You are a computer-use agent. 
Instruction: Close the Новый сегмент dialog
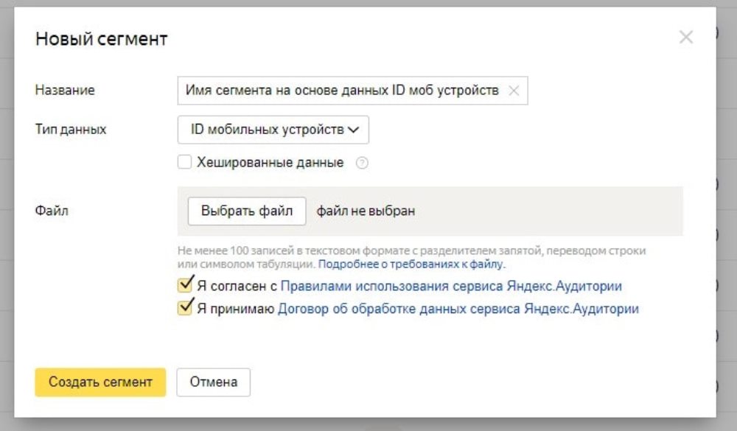coord(685,37)
